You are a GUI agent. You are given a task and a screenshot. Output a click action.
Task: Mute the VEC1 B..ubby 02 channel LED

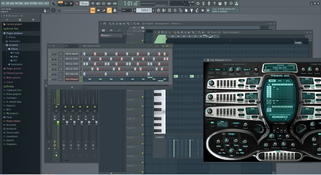50,54
